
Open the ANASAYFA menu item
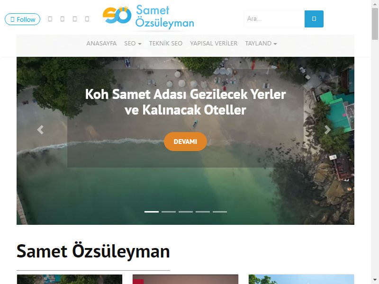tap(101, 44)
